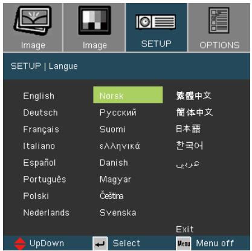
Task: Click the Enter key Select icon
Action: [x=100, y=243]
